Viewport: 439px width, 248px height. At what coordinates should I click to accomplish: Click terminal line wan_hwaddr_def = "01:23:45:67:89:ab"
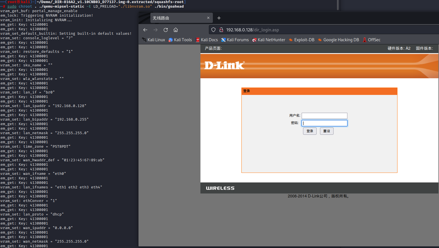click(52, 160)
